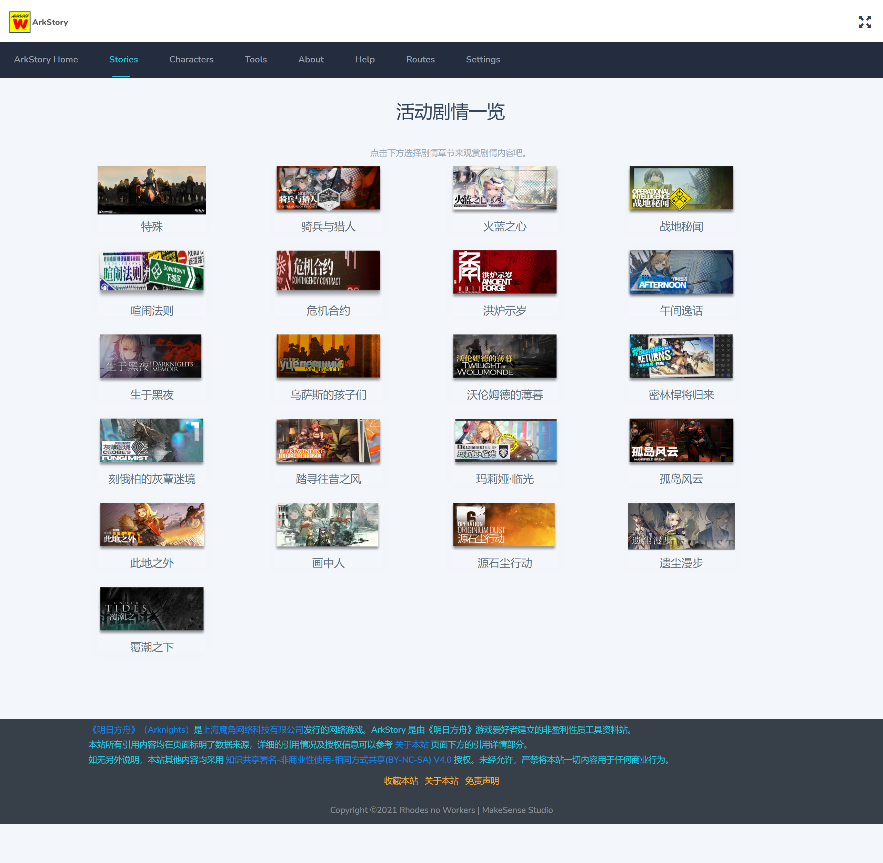Open the 孤岛风云 Mansfield Break thumbnail
883x863 pixels.
(x=681, y=440)
